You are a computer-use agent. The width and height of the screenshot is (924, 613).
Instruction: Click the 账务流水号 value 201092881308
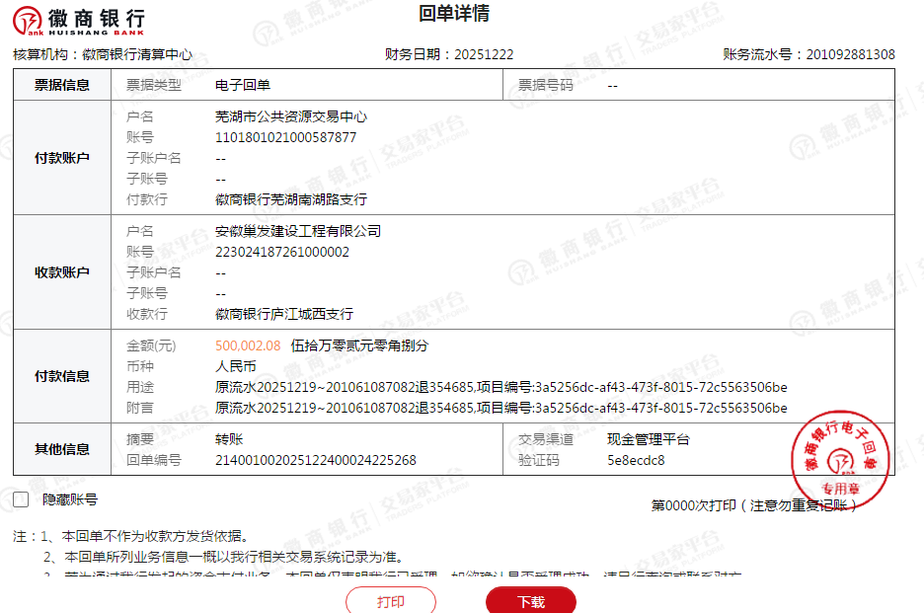(850, 54)
